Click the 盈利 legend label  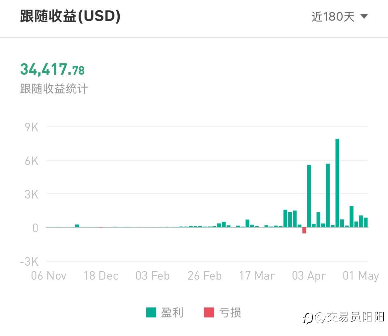coord(172,312)
